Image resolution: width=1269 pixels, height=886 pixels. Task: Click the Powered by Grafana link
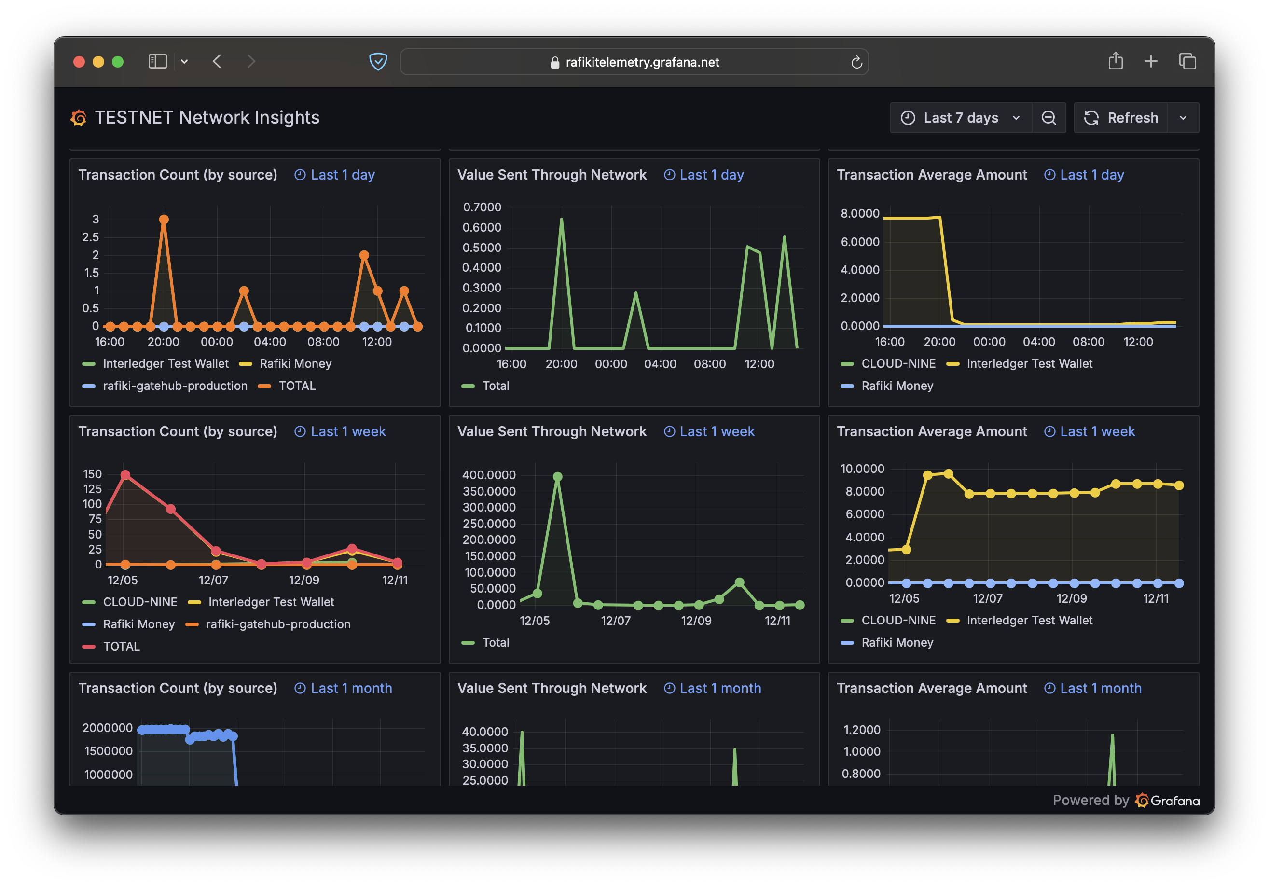click(x=1125, y=800)
